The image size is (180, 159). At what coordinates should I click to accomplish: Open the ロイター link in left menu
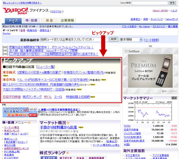pyautogui.click(x=22, y=142)
